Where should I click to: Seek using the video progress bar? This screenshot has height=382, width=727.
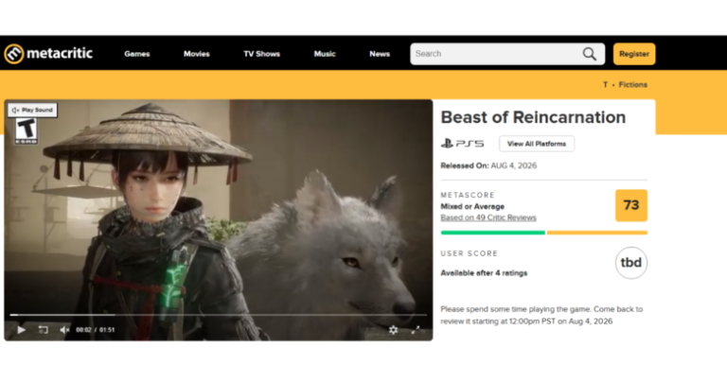[x=218, y=315]
